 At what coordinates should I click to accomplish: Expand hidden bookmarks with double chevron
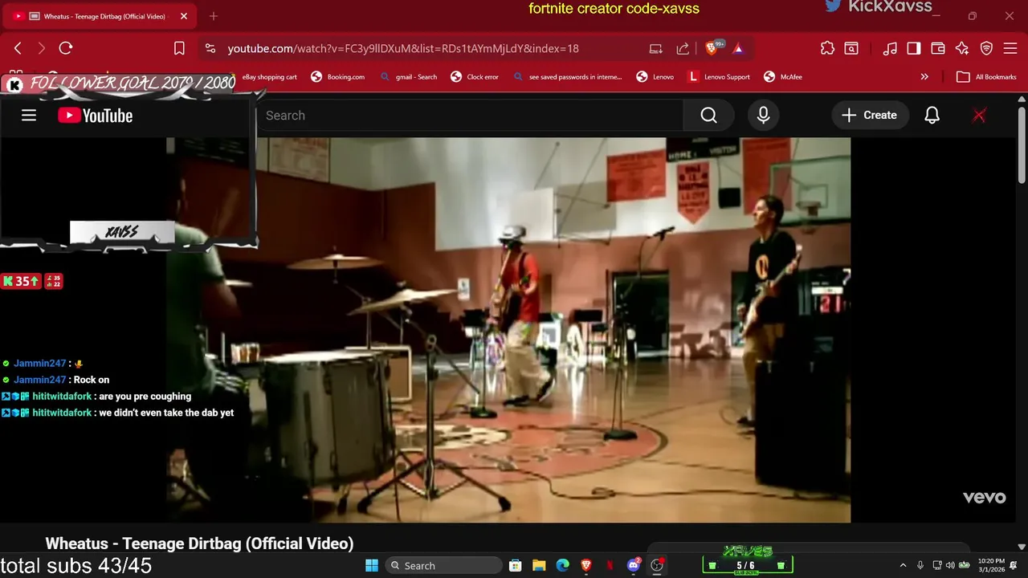pyautogui.click(x=924, y=77)
